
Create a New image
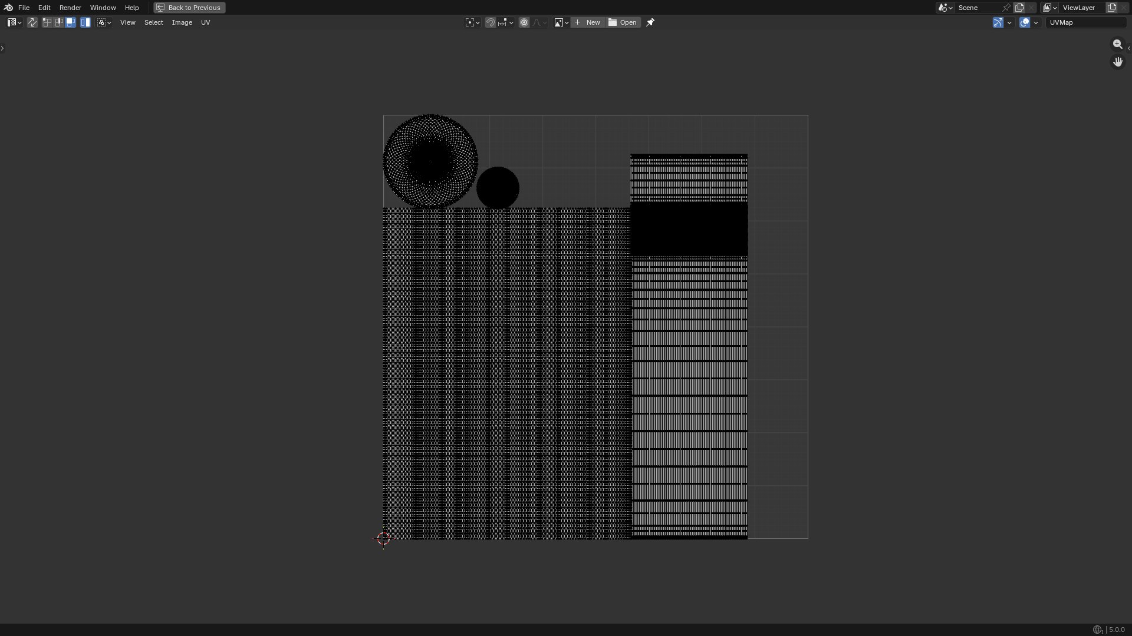[x=587, y=22]
